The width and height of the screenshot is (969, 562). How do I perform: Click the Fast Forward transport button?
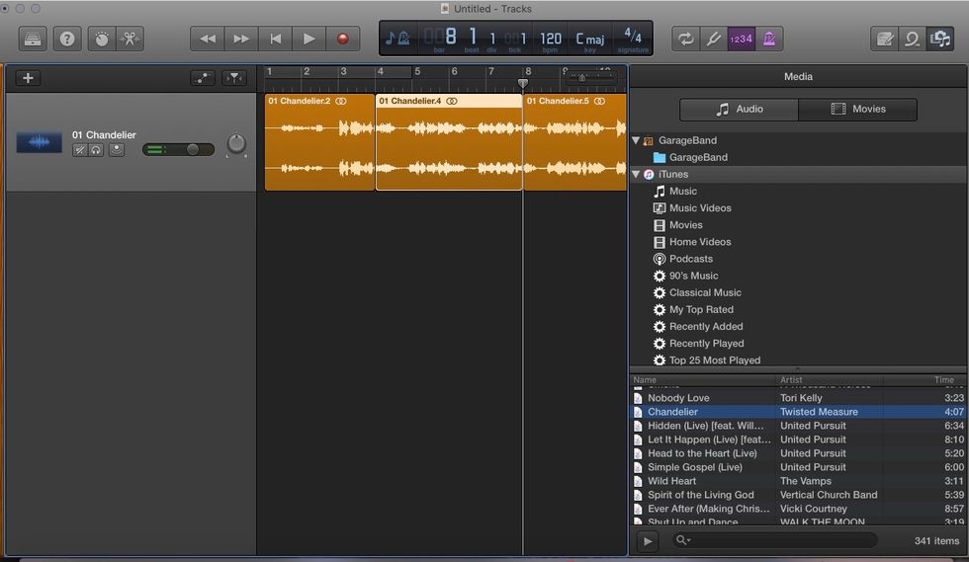pos(241,39)
